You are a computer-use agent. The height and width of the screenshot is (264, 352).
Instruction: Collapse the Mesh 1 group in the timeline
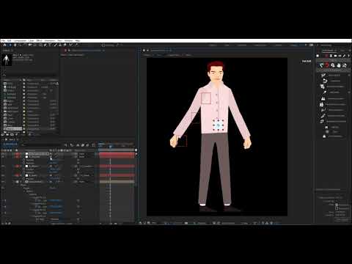coord(24,191)
